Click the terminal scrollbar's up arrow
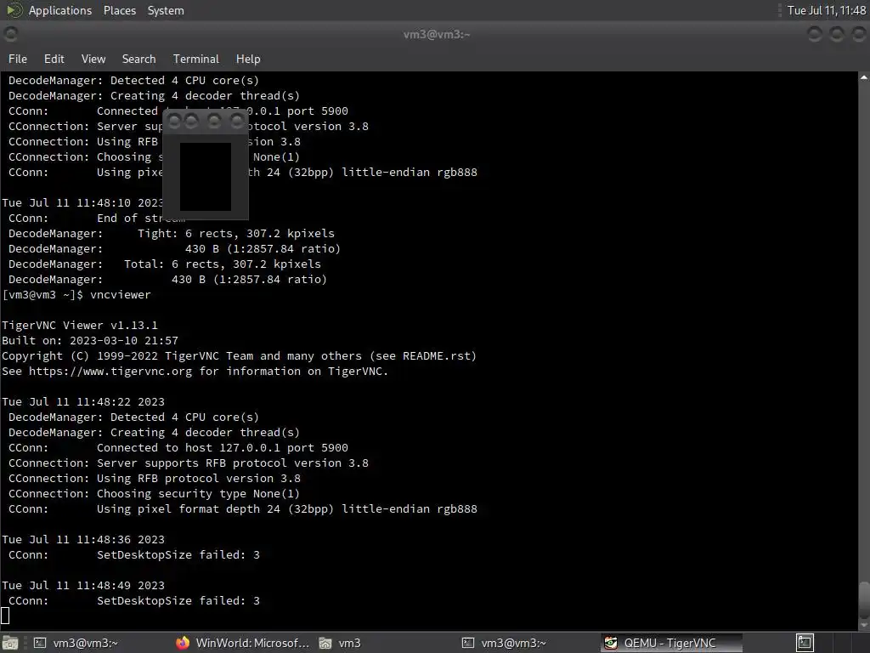The width and height of the screenshot is (870, 653). [x=864, y=77]
